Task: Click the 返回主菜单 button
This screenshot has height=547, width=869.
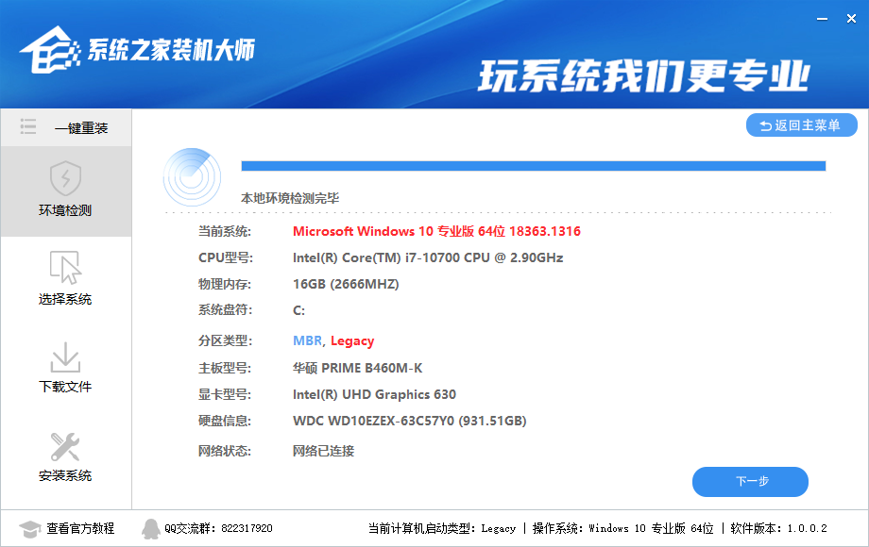Action: click(x=801, y=125)
